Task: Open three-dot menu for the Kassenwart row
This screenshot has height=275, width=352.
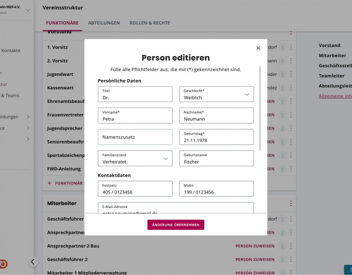Action: pyautogui.click(x=291, y=88)
